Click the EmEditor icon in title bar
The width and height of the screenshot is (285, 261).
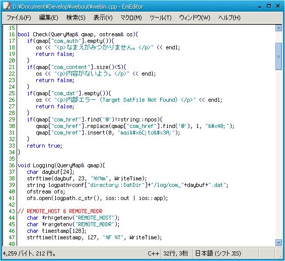[7, 6]
